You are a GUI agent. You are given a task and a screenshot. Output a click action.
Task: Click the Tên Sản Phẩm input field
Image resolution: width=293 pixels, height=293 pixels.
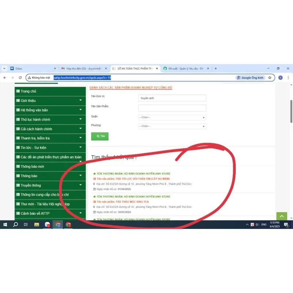point(172,108)
